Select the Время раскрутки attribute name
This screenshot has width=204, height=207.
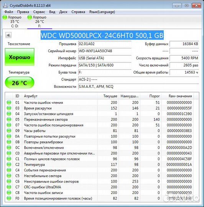(38, 108)
